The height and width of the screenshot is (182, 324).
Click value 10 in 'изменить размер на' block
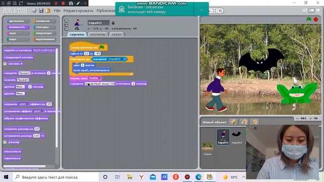[37, 129]
